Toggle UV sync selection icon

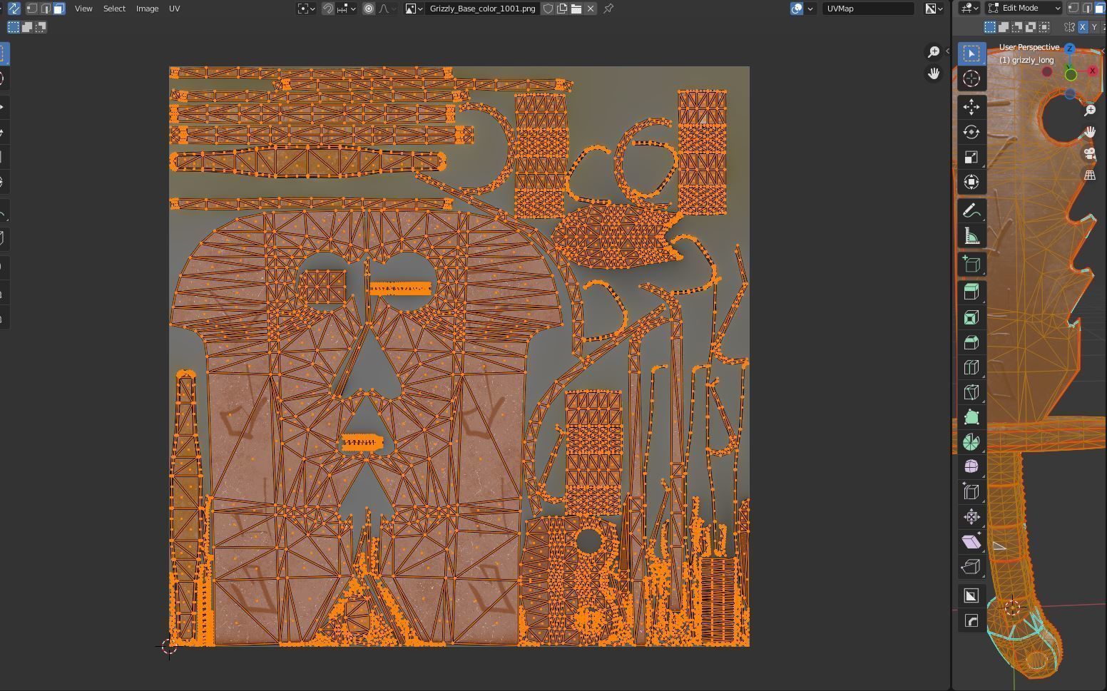pos(14,9)
